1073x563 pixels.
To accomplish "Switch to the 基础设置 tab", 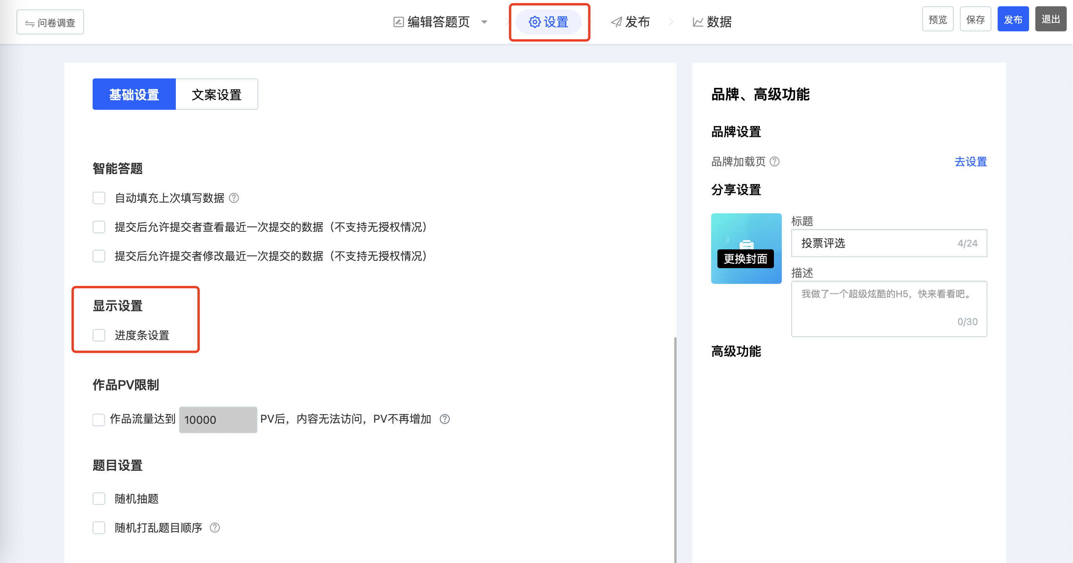I will [x=134, y=94].
